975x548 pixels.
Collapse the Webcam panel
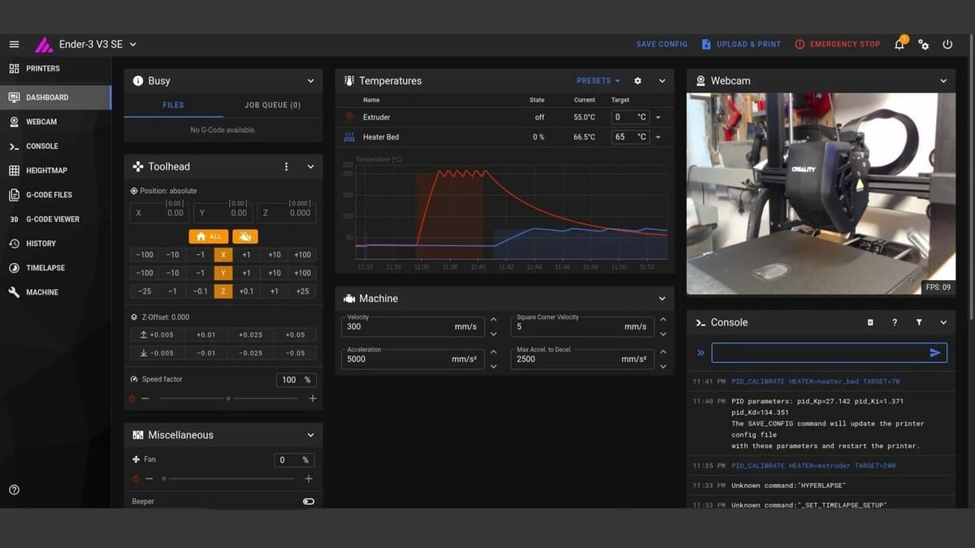943,80
